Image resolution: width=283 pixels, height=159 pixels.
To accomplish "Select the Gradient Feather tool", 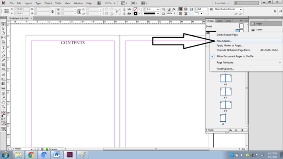I will pos(3,88).
